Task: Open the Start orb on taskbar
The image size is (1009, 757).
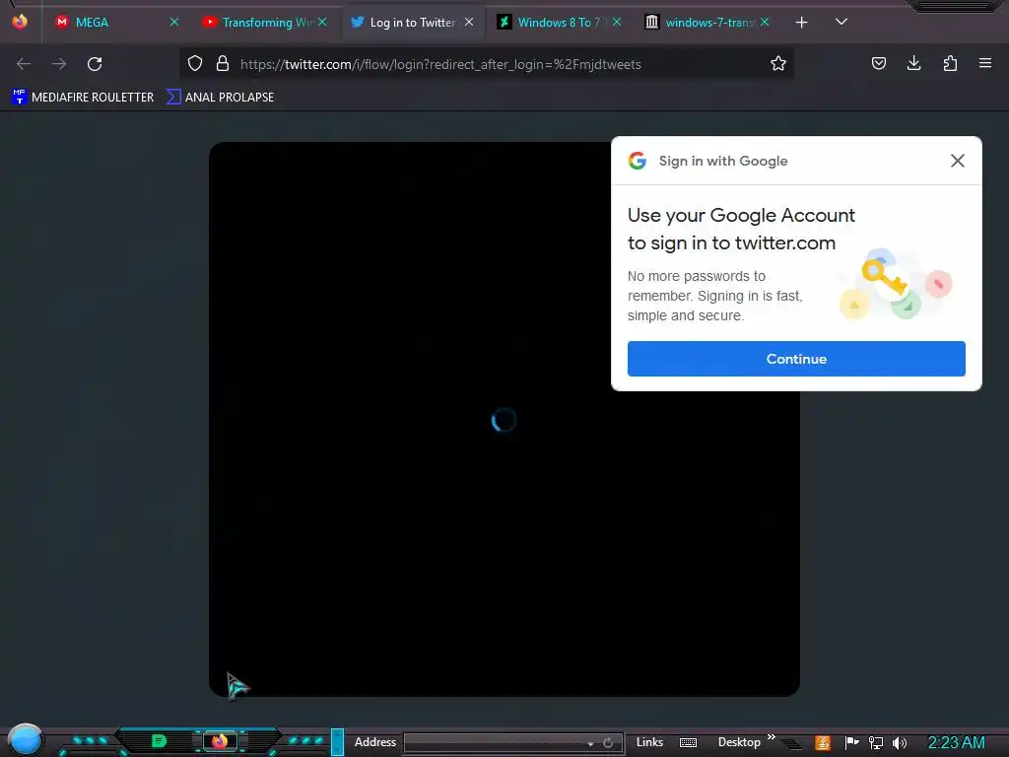Action: (x=25, y=740)
